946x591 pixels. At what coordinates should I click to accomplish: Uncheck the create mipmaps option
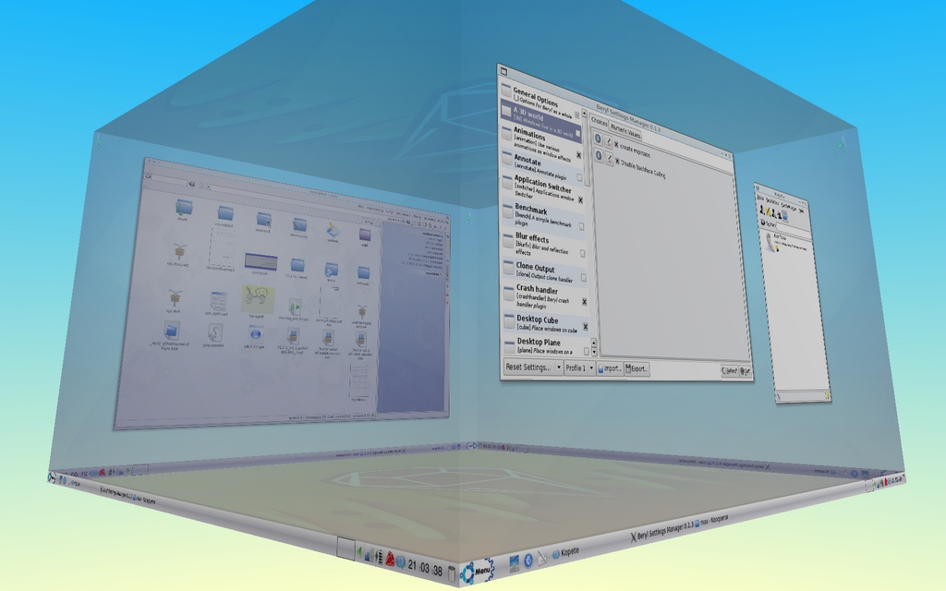[616, 145]
